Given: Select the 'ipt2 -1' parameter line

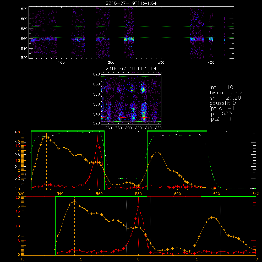Looking at the screenshot, I should pos(221,119).
